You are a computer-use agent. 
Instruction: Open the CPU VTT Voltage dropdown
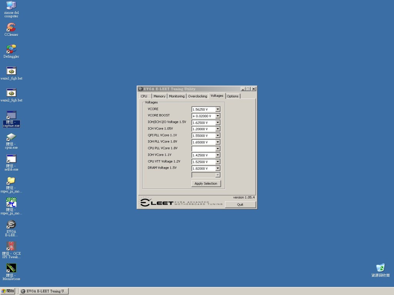tap(218, 162)
